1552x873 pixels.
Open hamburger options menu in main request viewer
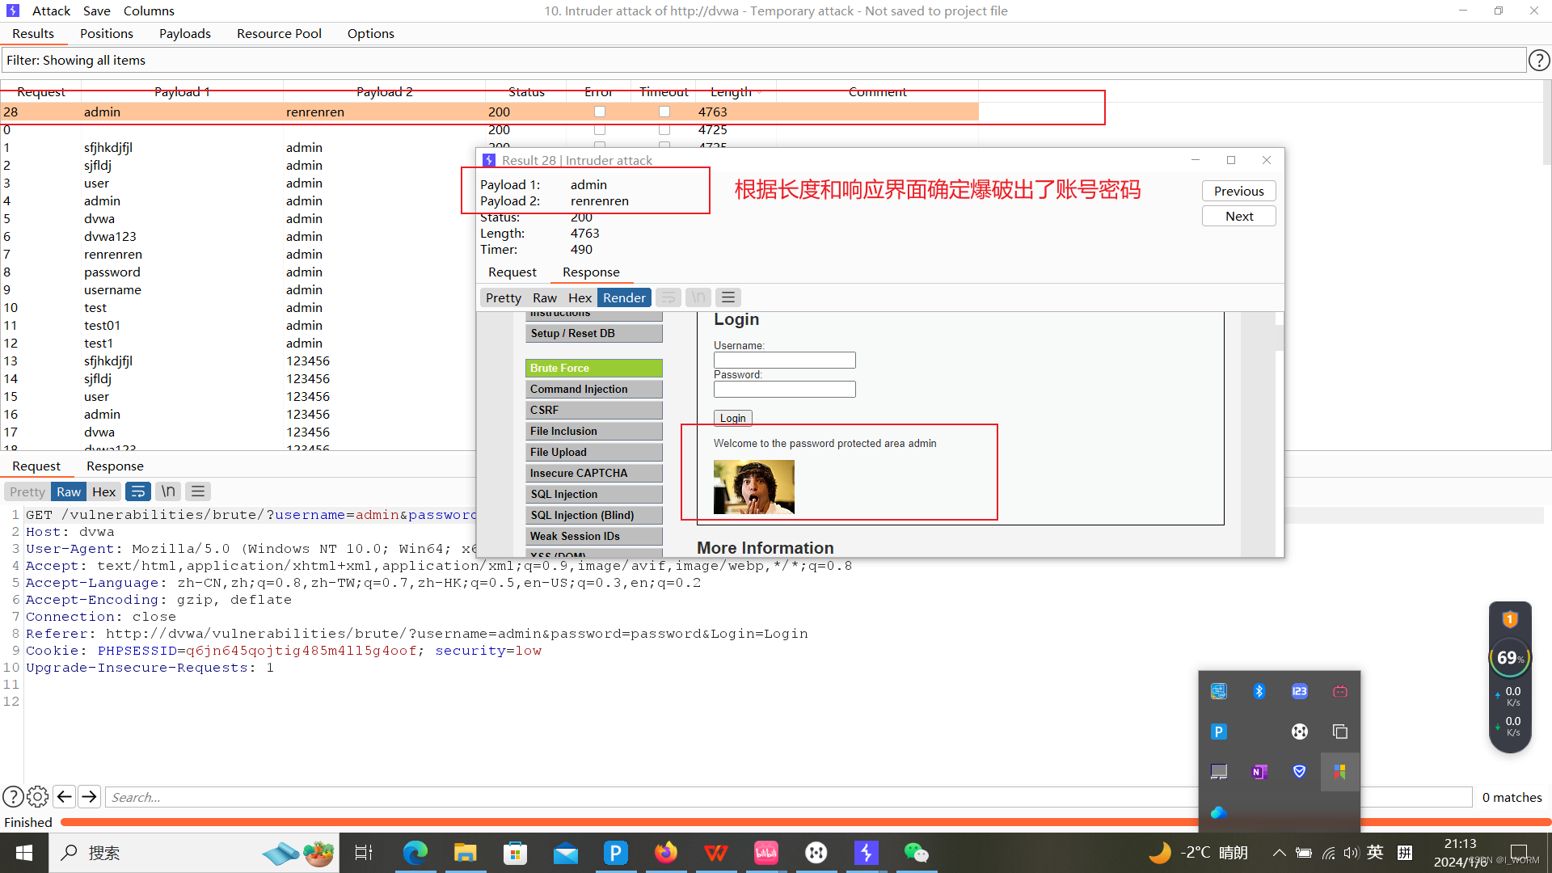198,491
